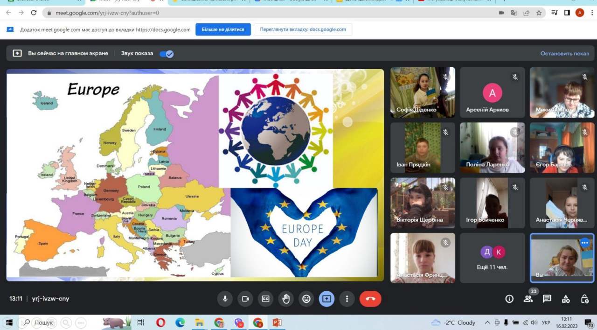Raise your hand in the meeting
Viewport: 597px width, 330px height.
pyautogui.click(x=286, y=299)
